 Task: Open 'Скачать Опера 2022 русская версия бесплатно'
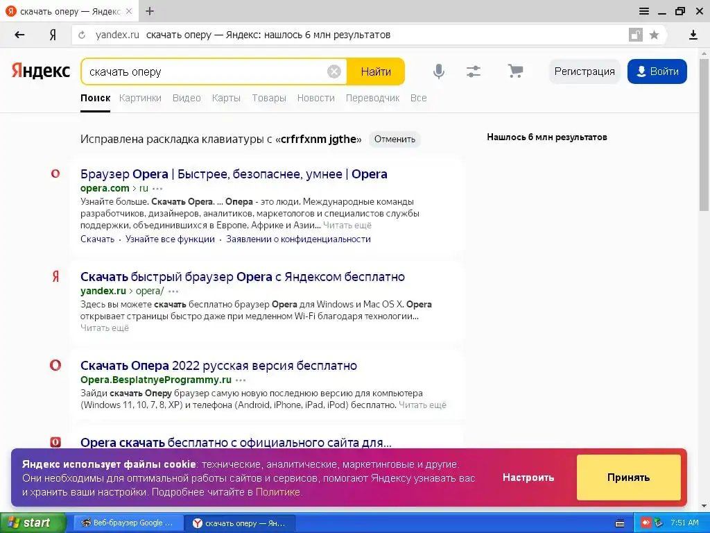pos(218,365)
